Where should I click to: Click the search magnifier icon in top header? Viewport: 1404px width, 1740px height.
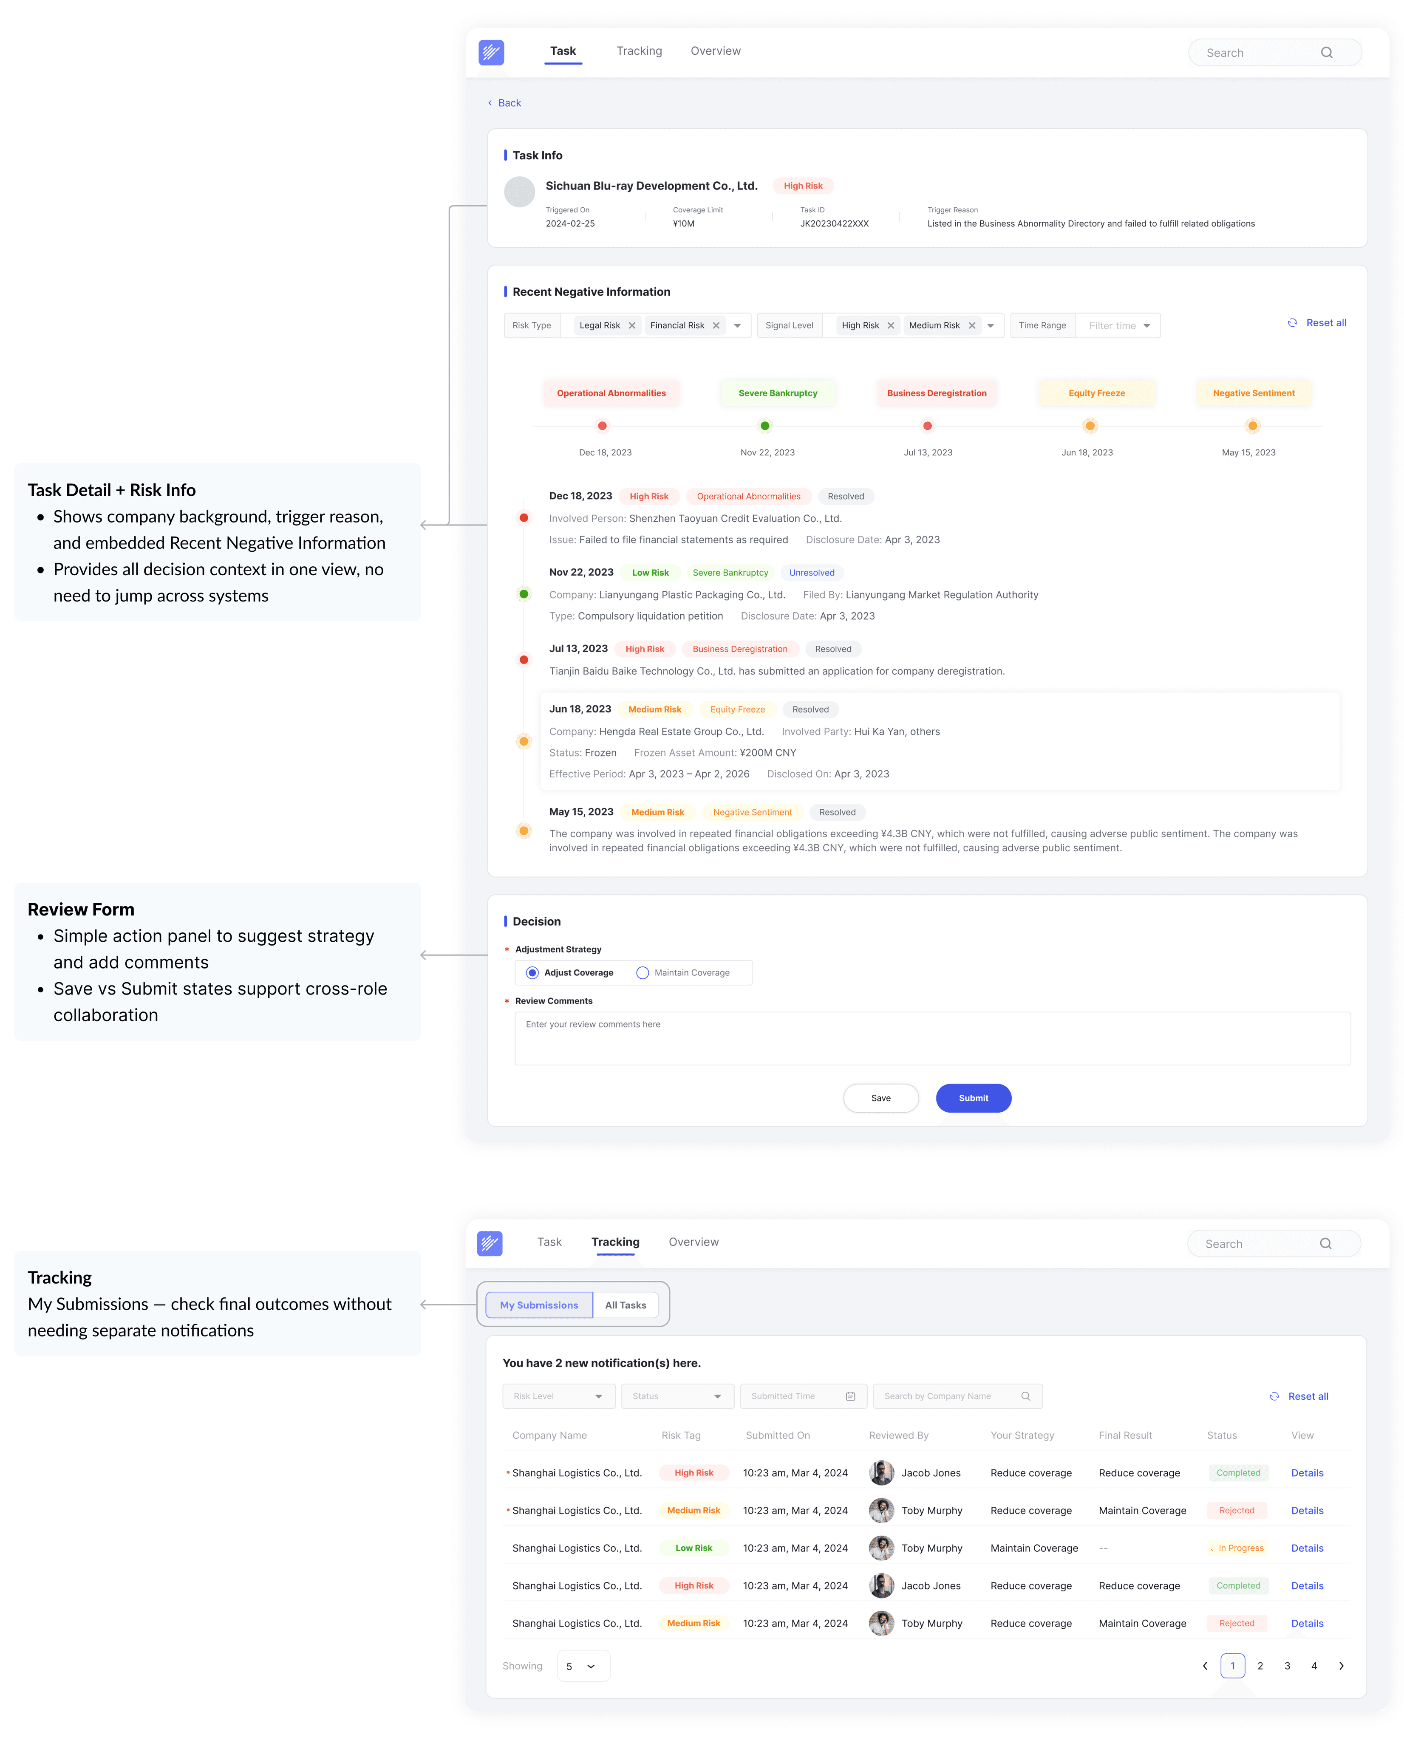(1326, 53)
